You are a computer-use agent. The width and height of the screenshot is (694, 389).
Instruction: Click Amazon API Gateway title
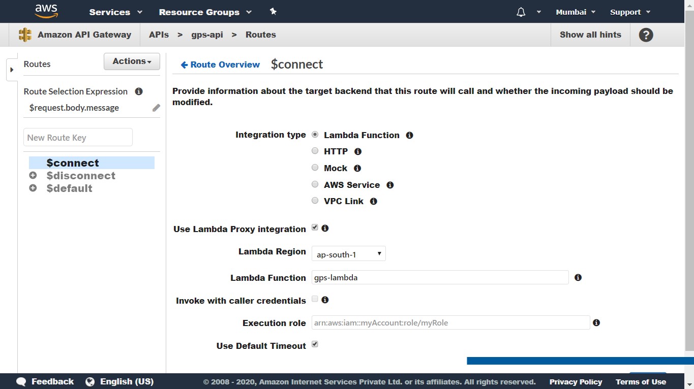(84, 35)
